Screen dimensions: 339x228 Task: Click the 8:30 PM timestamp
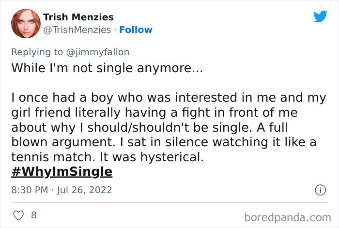30,190
